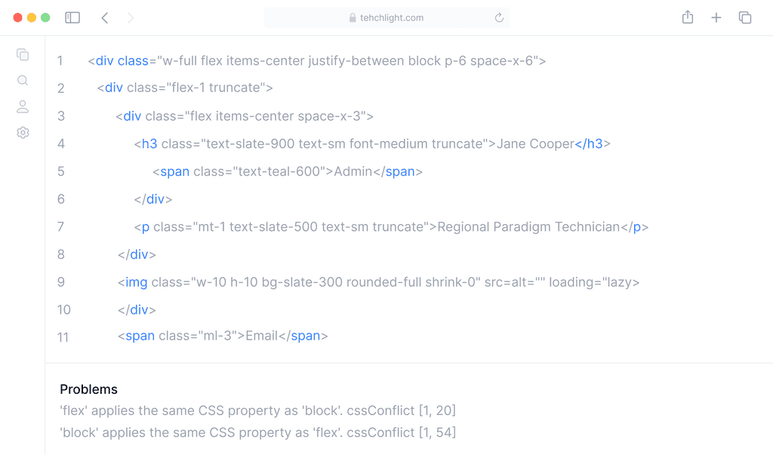Reload the page using the refresh icon
This screenshot has width=773, height=455.
499,17
